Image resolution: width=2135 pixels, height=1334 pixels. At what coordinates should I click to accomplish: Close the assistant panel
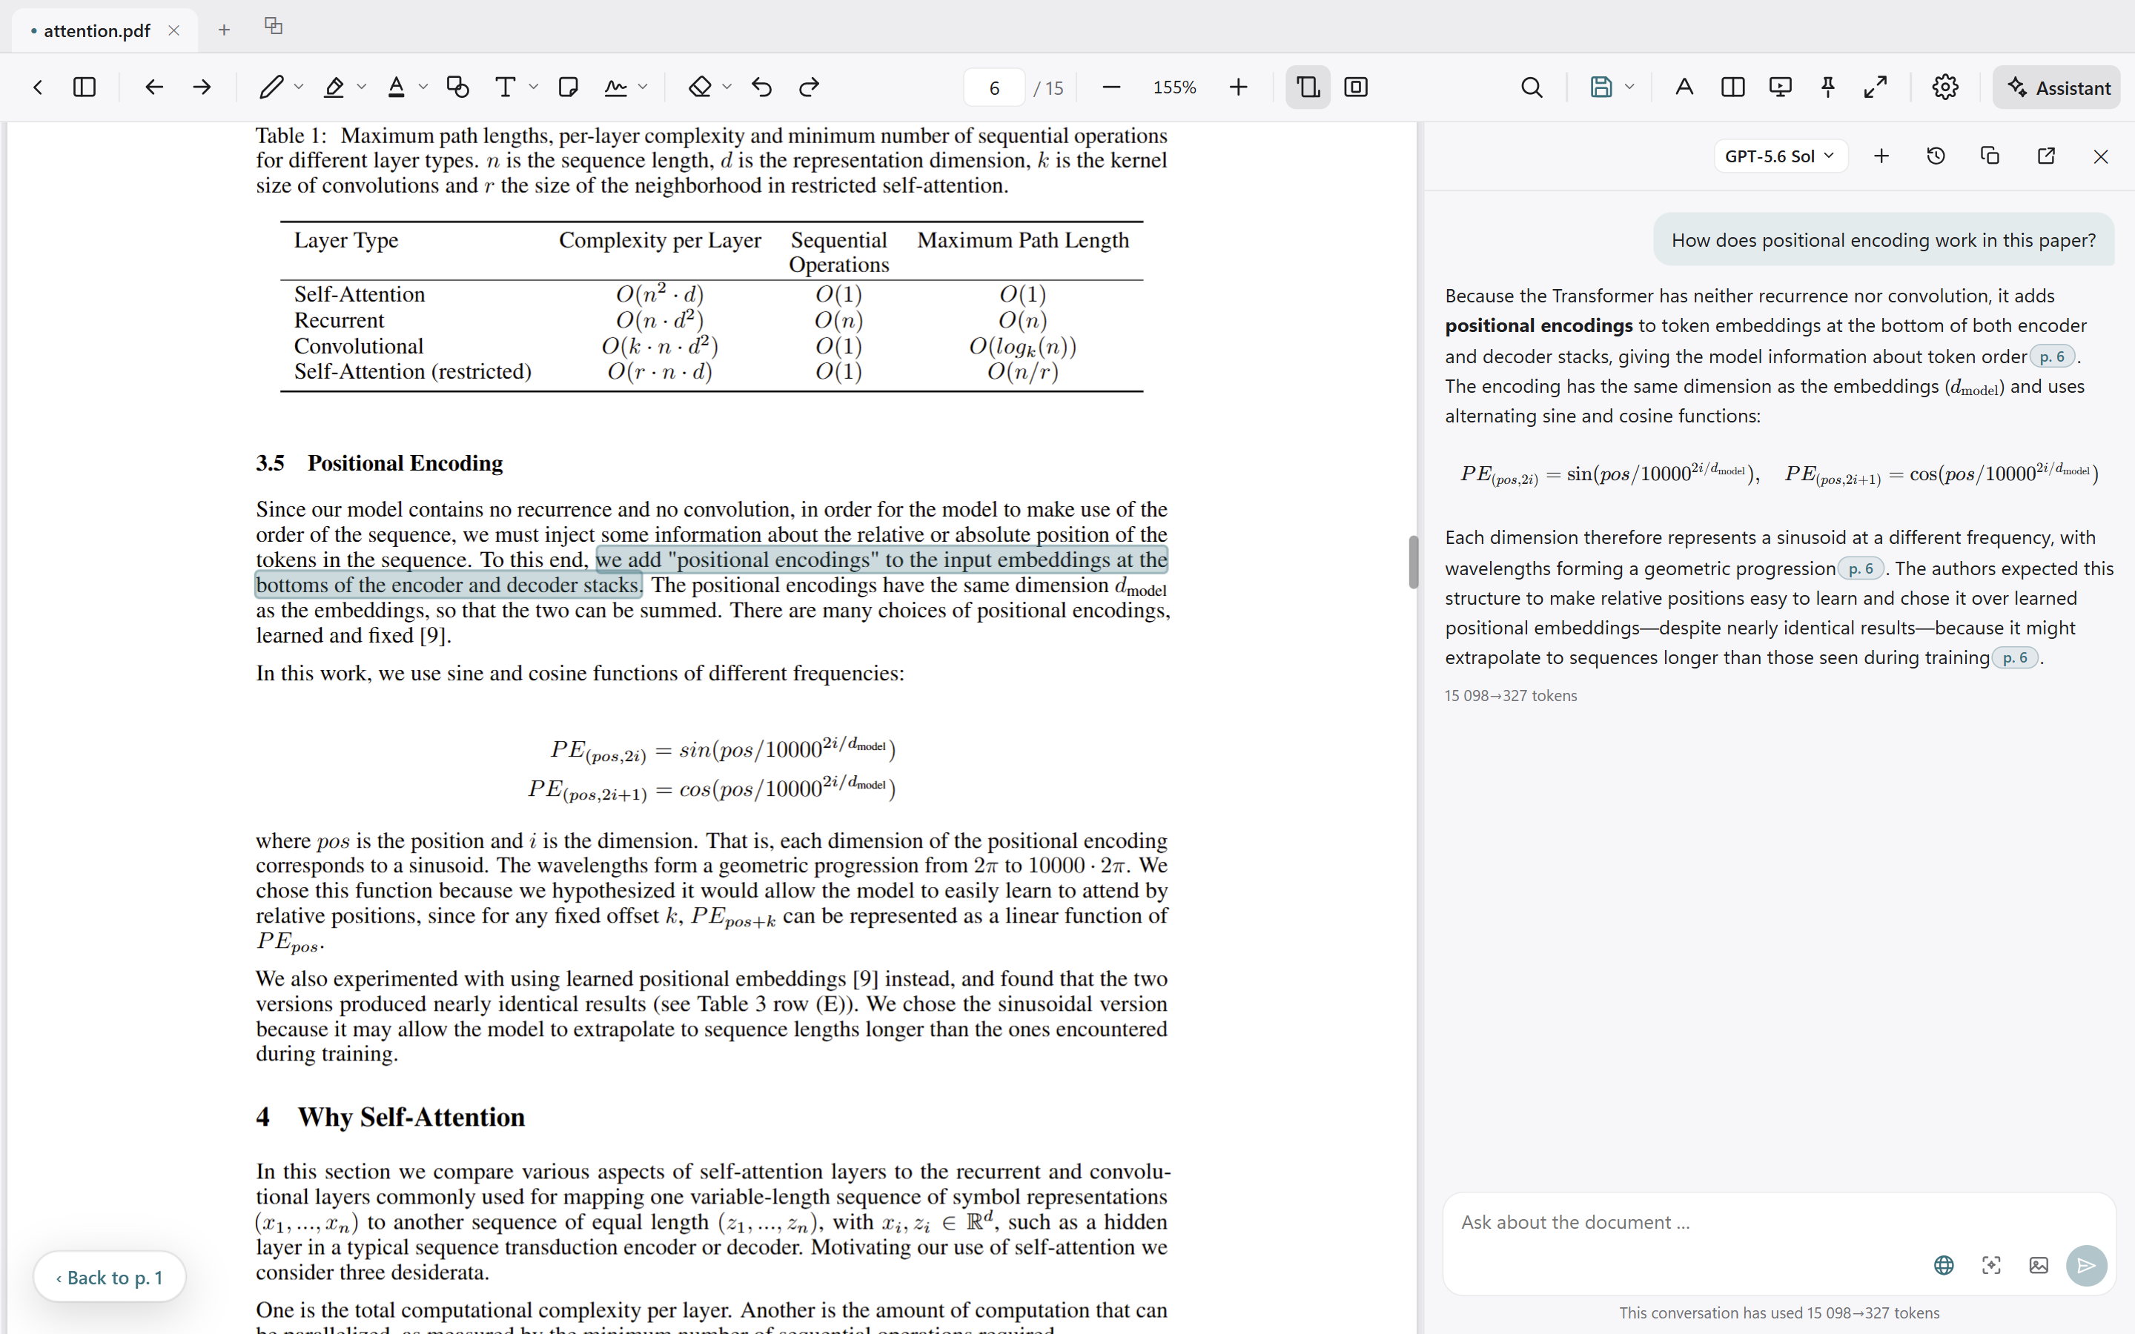pyautogui.click(x=2101, y=156)
